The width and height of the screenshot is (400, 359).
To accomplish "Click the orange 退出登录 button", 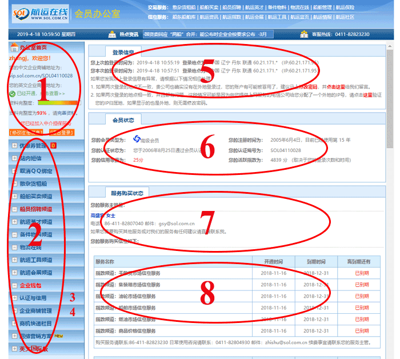I will pyautogui.click(x=62, y=133).
